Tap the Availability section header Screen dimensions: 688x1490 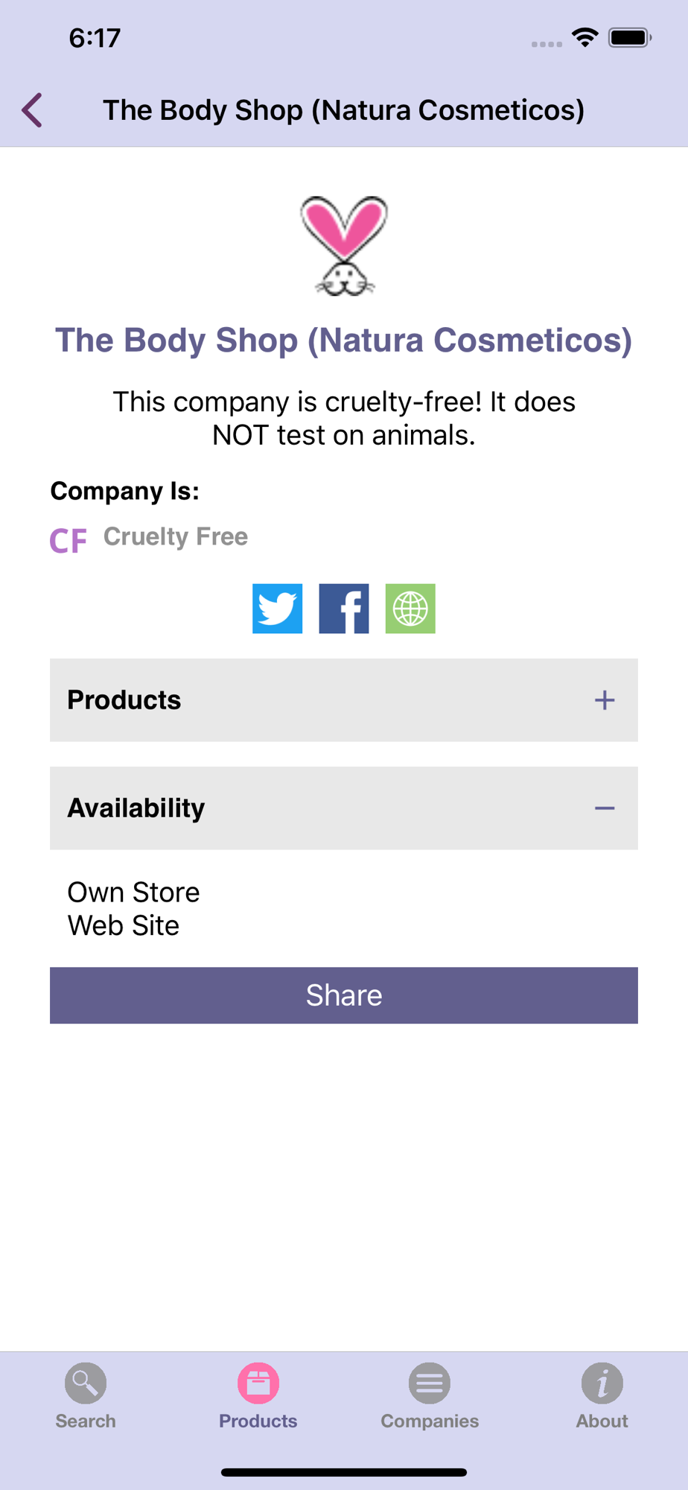coord(137,808)
